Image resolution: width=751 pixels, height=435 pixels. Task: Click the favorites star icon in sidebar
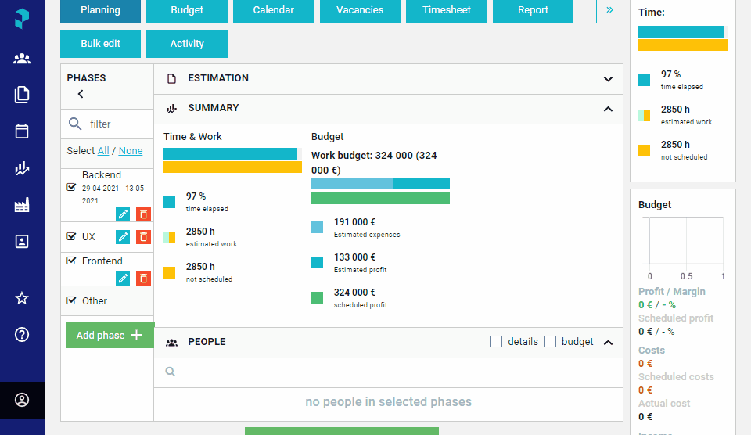pyautogui.click(x=22, y=298)
